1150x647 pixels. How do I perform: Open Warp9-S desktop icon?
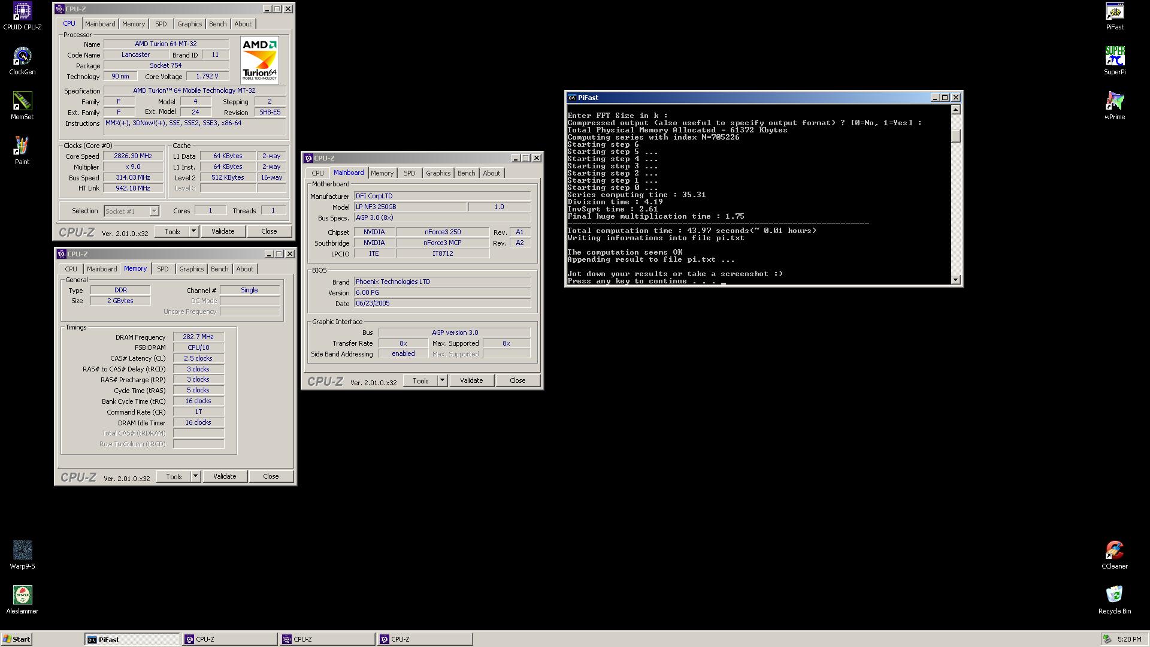tap(22, 555)
